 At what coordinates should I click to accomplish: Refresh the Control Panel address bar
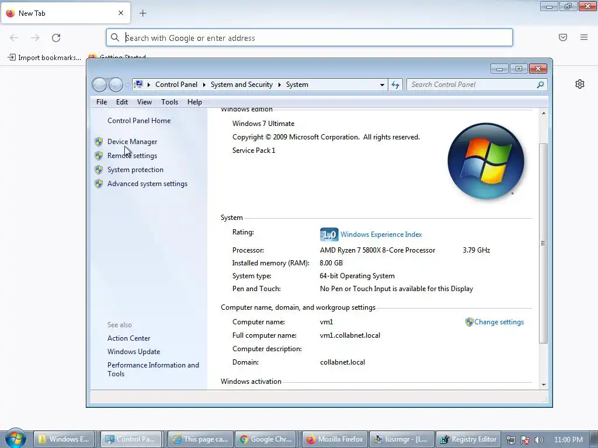(395, 85)
